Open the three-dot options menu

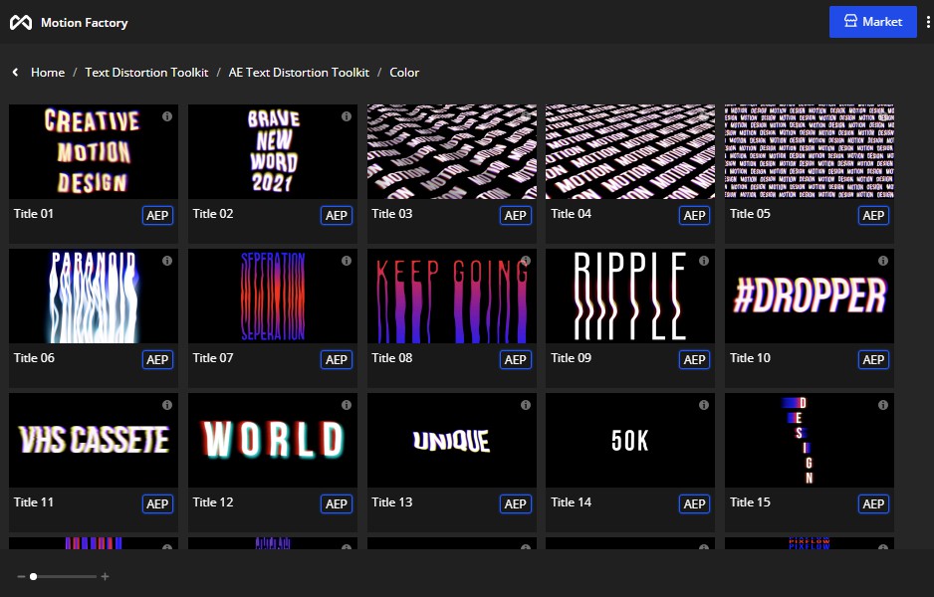(927, 22)
